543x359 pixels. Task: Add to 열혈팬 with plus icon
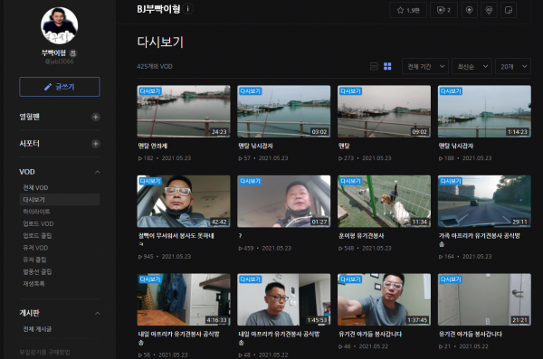(x=96, y=117)
